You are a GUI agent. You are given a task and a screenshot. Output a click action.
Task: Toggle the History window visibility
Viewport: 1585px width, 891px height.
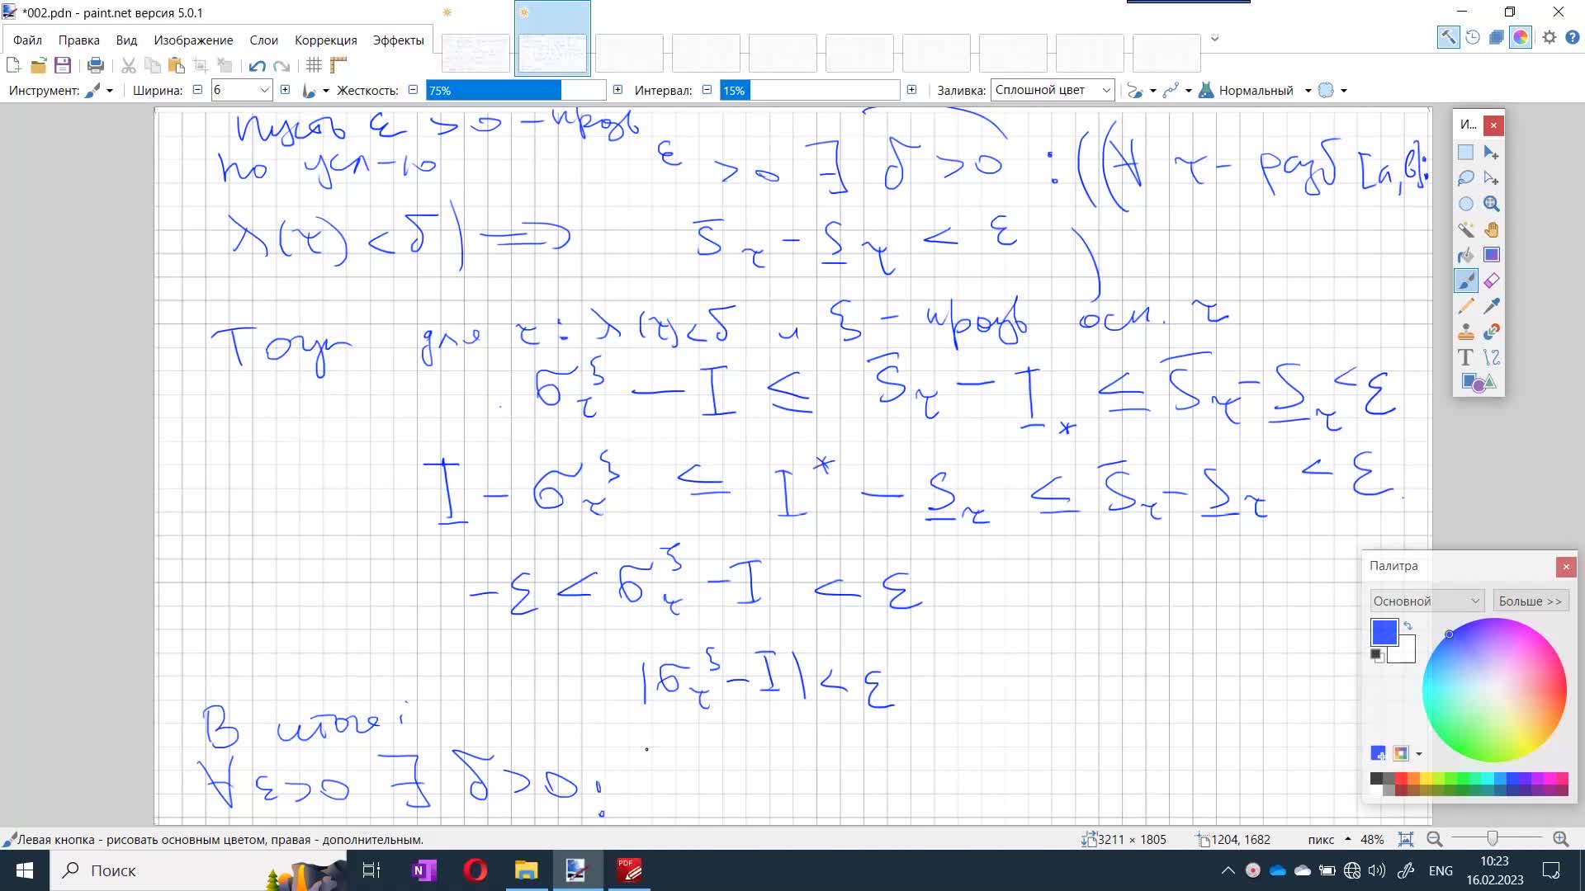pyautogui.click(x=1473, y=37)
